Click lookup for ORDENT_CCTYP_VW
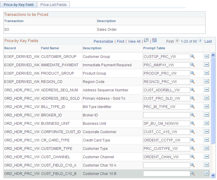217x180 pixels. tap(193, 140)
